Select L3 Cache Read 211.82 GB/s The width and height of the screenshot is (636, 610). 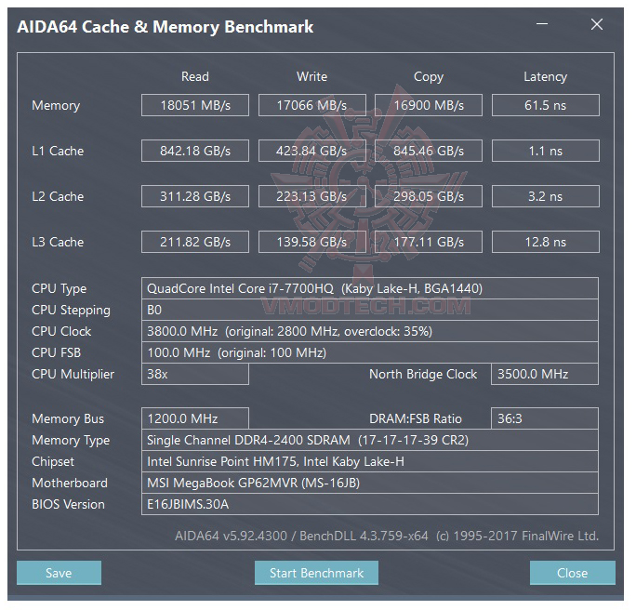coord(195,242)
